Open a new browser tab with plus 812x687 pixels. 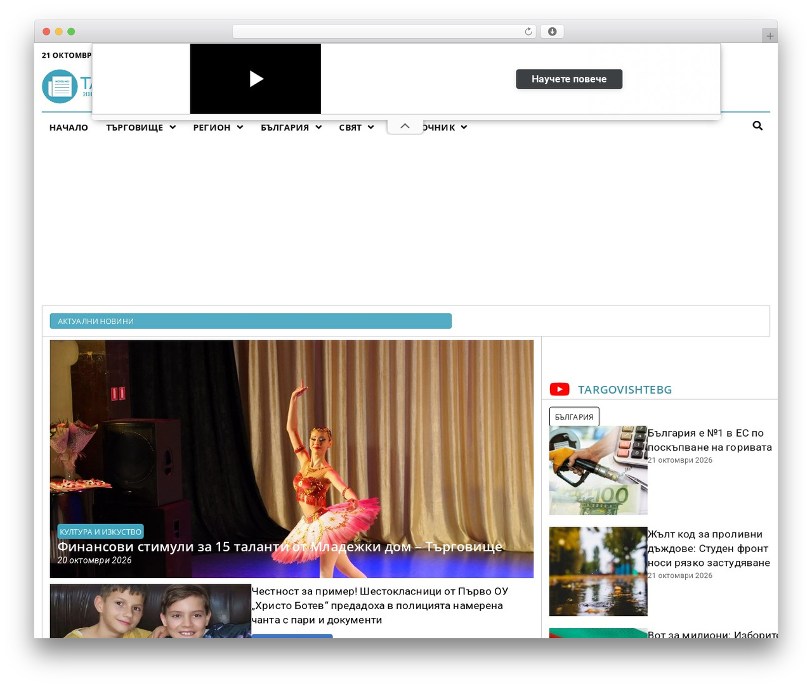(770, 36)
